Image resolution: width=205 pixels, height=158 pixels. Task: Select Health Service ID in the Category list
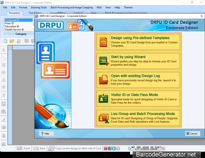[x=18, y=29]
